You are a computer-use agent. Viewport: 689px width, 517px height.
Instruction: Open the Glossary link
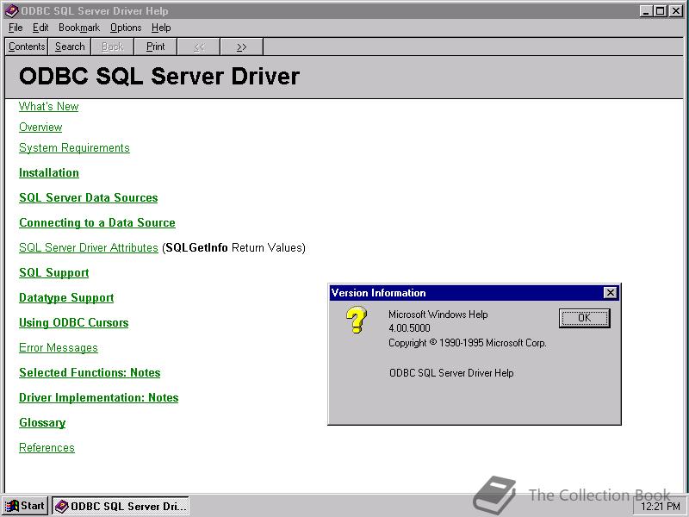[x=42, y=423]
